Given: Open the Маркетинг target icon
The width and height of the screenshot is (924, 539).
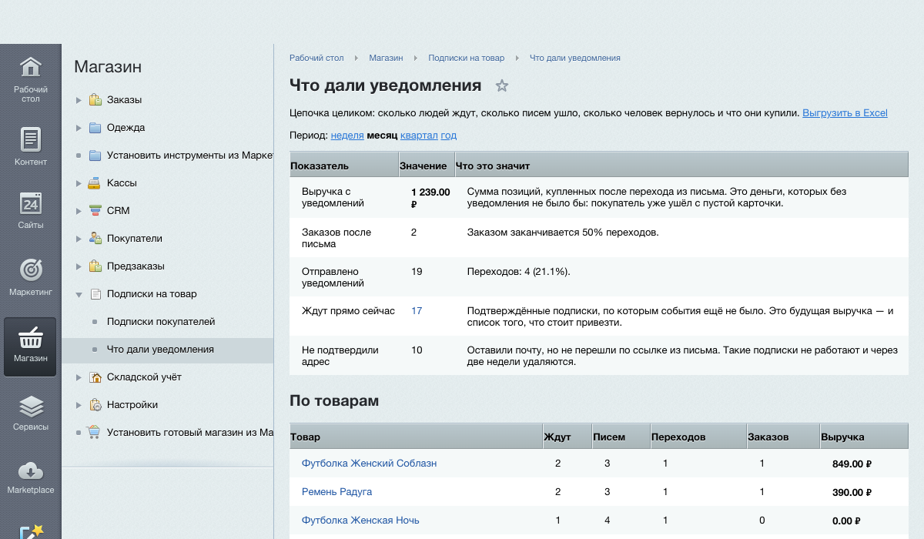Looking at the screenshot, I should coord(30,269).
